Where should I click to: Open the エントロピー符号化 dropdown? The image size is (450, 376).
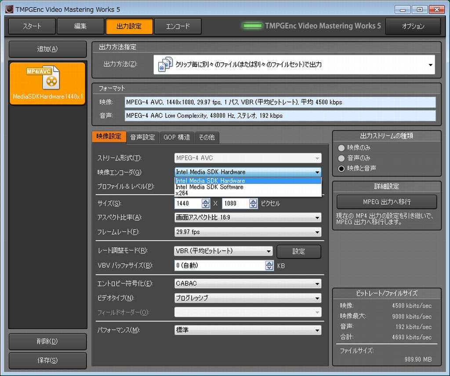click(x=248, y=283)
